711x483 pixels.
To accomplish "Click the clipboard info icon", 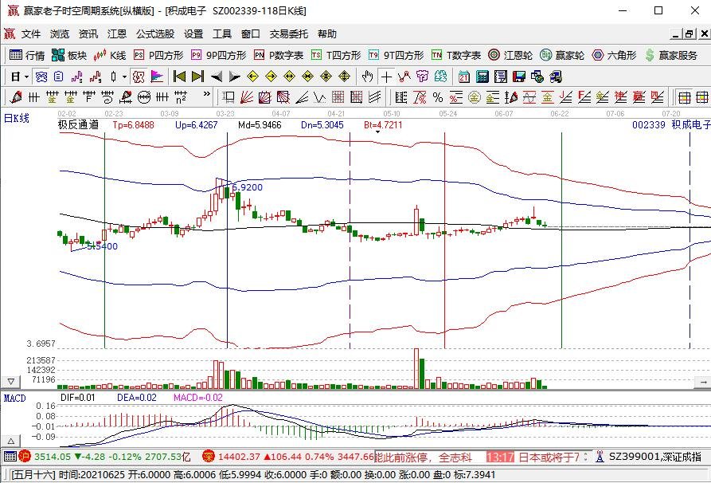I will tap(58, 77).
